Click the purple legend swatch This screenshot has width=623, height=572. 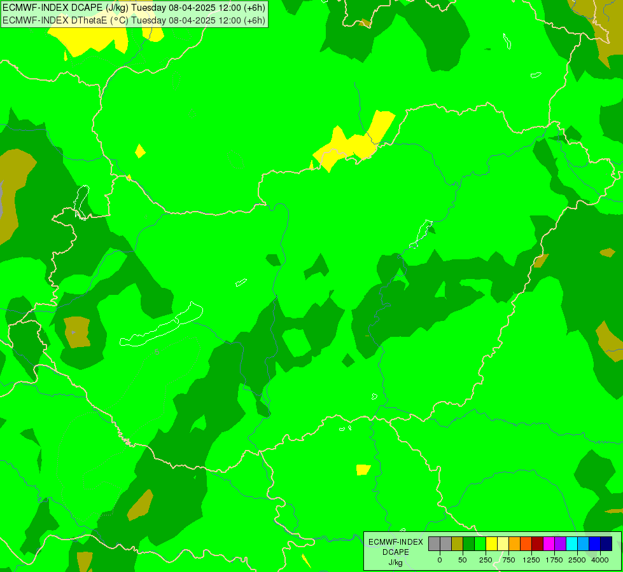[x=561, y=544]
